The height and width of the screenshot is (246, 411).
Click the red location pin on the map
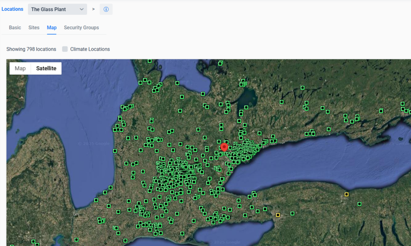224,146
